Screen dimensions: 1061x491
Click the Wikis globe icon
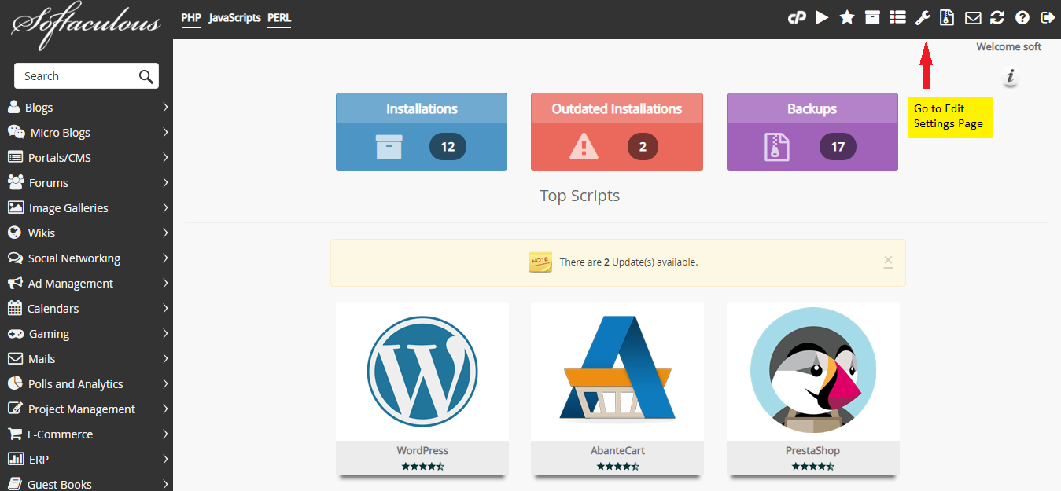(13, 233)
